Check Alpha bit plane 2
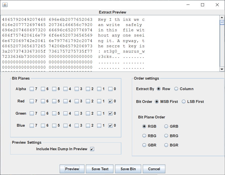This screenshot has width=225, height=175. click(x=88, y=89)
